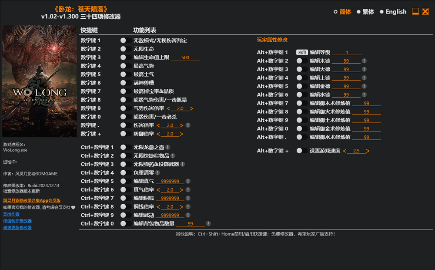The image size is (435, 270).
Task: Click 请求更新修改器 link
Action: [17, 227]
